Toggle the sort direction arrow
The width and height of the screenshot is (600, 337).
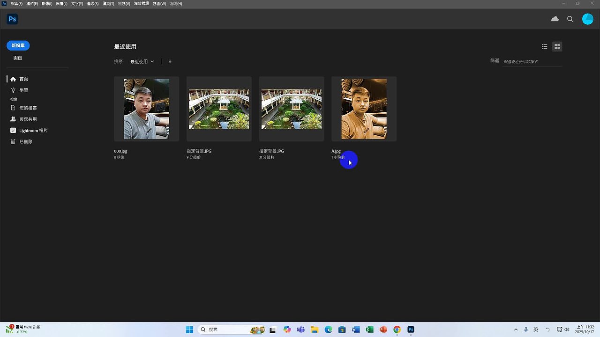point(170,61)
